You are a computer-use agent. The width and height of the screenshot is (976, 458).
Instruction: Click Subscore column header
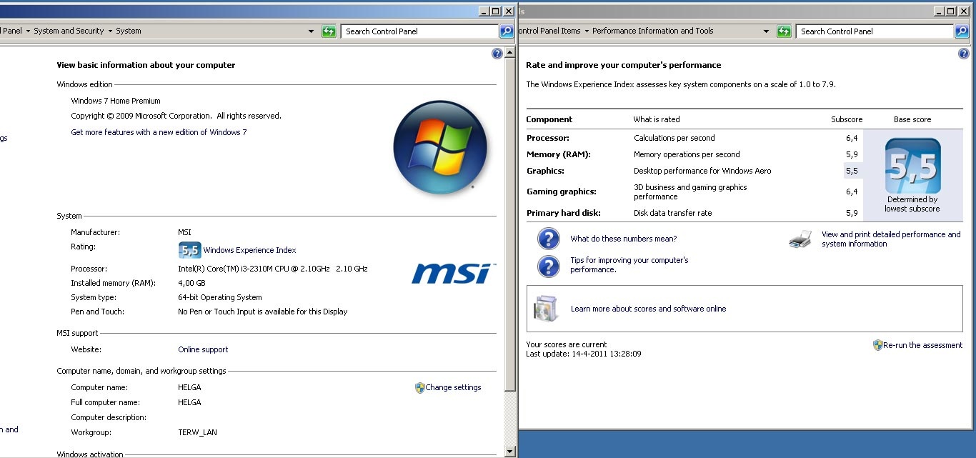pos(847,119)
